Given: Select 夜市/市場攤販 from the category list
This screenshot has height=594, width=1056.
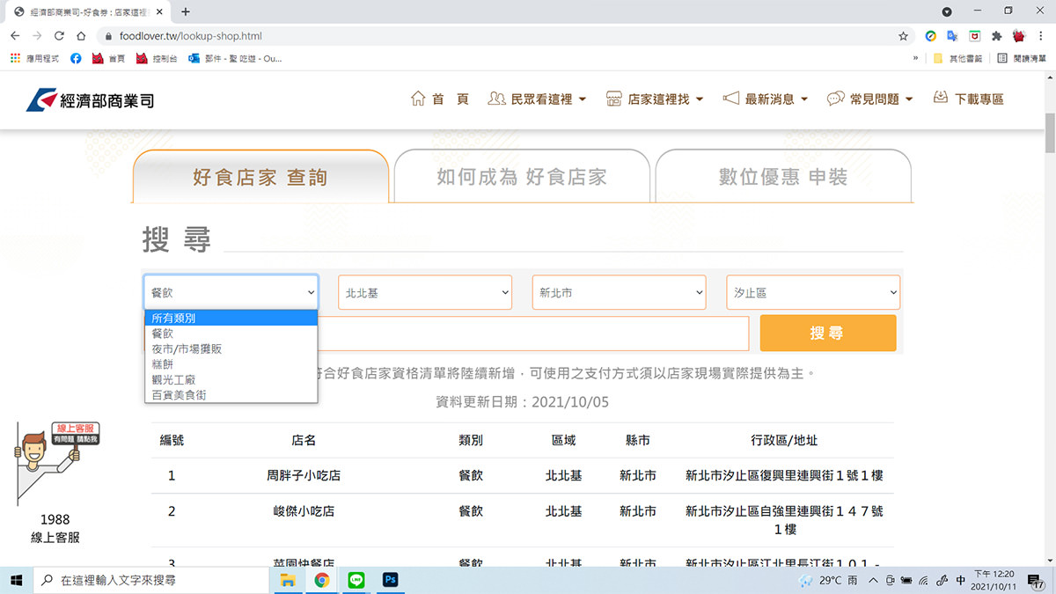Looking at the screenshot, I should (187, 349).
